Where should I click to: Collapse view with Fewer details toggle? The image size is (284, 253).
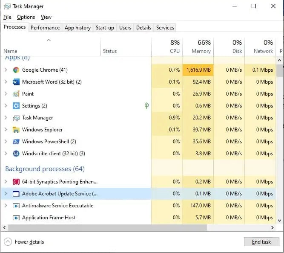click(x=25, y=242)
